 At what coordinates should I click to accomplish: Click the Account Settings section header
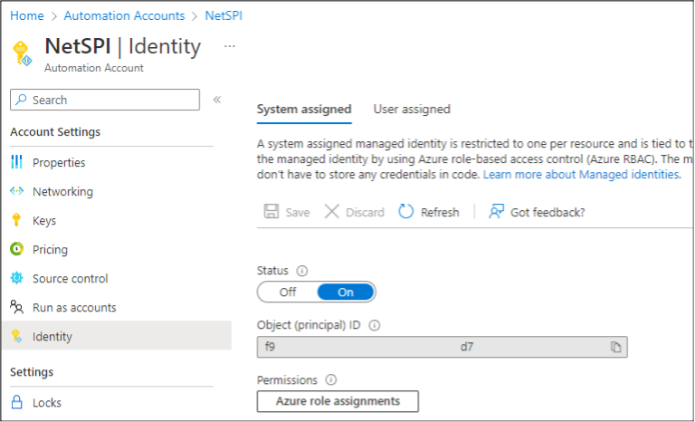click(55, 132)
